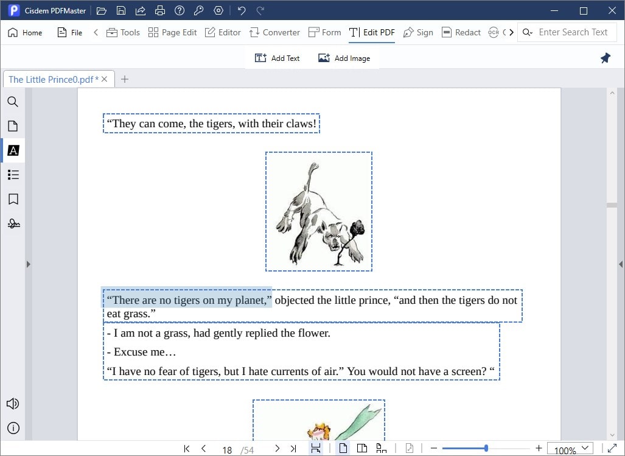Share the PDF via the share icon
Screen dimensions: 625x456
pos(141,11)
